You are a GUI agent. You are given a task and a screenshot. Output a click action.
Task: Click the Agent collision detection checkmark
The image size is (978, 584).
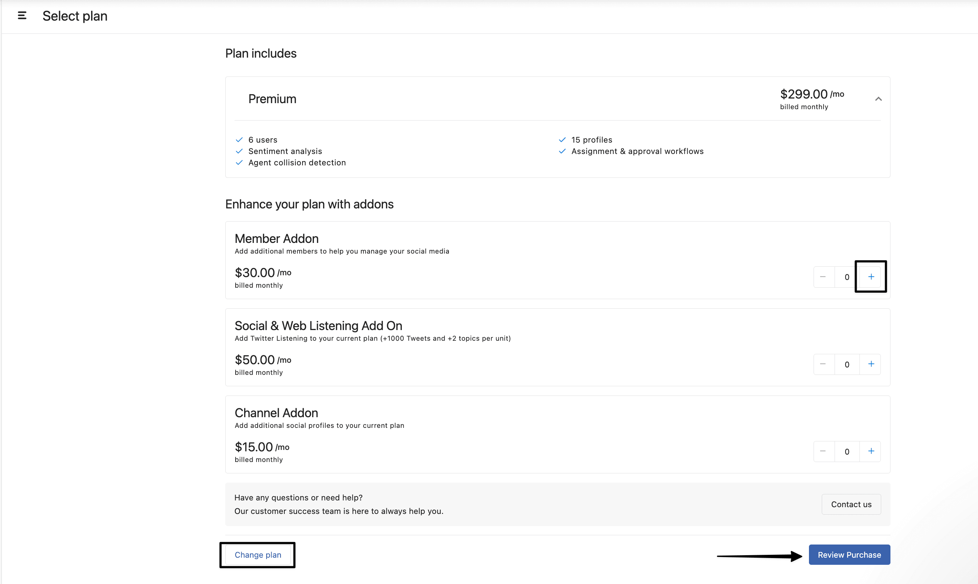(239, 163)
